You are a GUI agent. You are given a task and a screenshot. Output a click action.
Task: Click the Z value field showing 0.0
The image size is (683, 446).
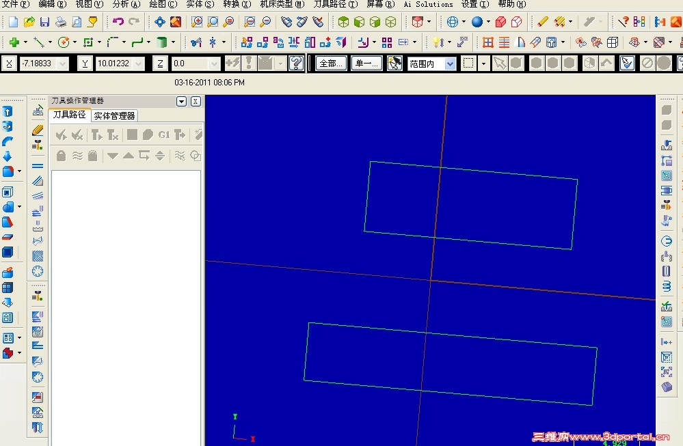click(x=196, y=64)
